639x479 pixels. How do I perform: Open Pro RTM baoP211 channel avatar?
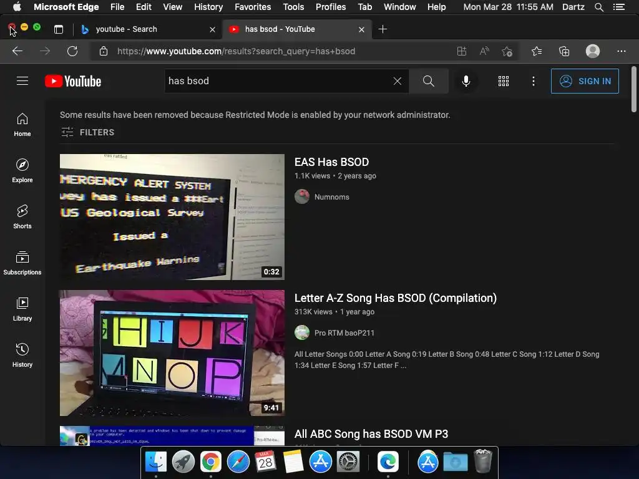coord(302,332)
